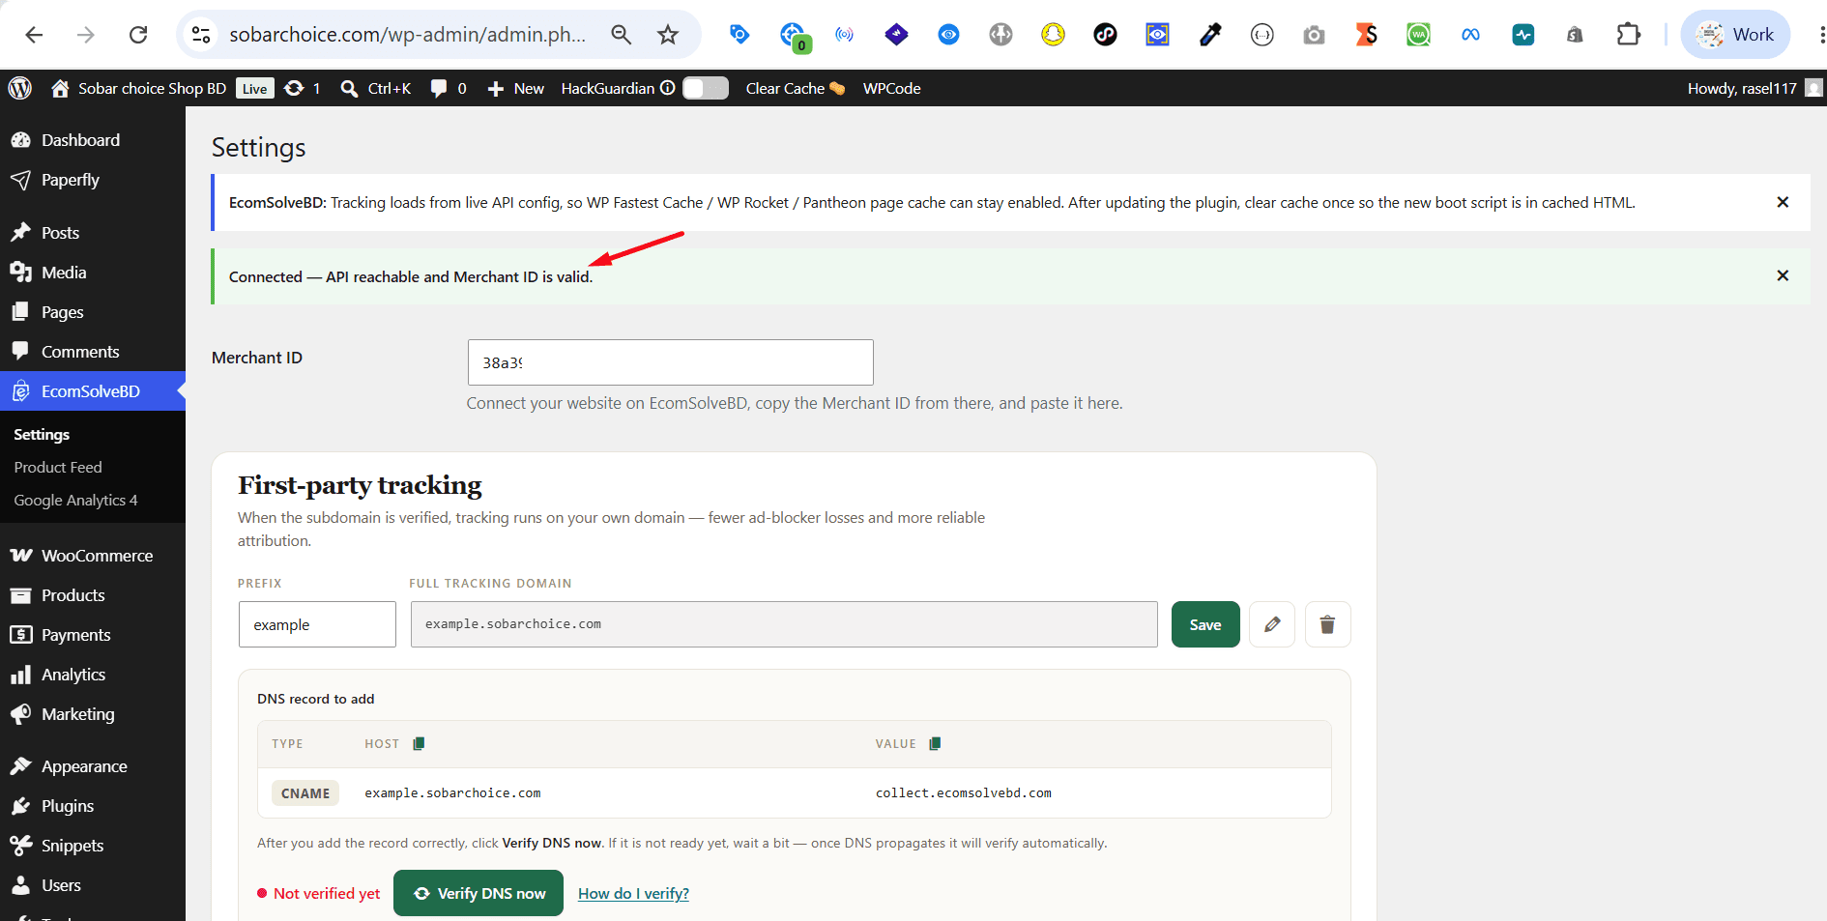This screenshot has height=921, width=1827.
Task: Click the Merchant ID input field
Action: click(671, 362)
